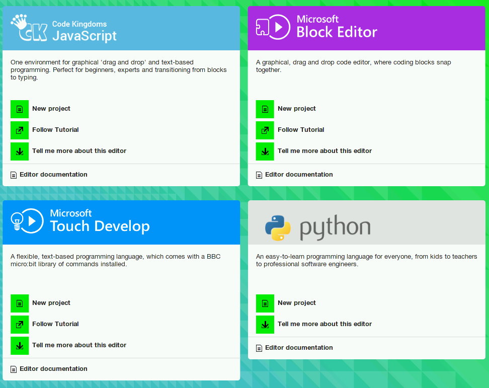Open Editor documentation for Microsoft Block Editor
This screenshot has width=489, height=388.
[x=298, y=175]
